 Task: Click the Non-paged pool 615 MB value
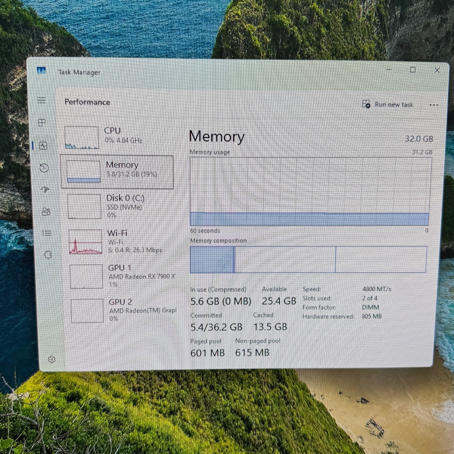point(252,353)
